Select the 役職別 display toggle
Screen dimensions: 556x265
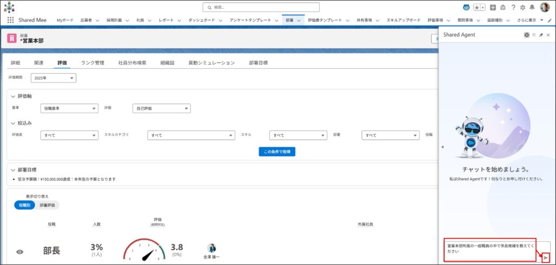[24, 205]
